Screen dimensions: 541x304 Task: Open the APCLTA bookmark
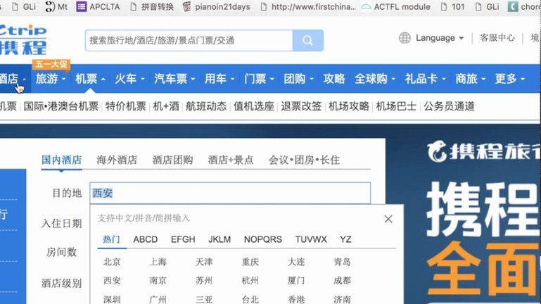click(x=98, y=6)
